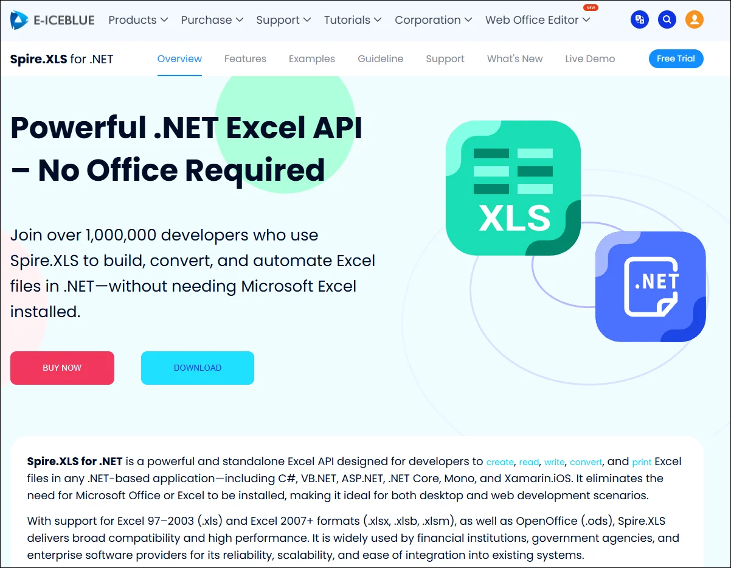Click the bold "Spire.XLS for .NET" paragraph text

(75, 461)
